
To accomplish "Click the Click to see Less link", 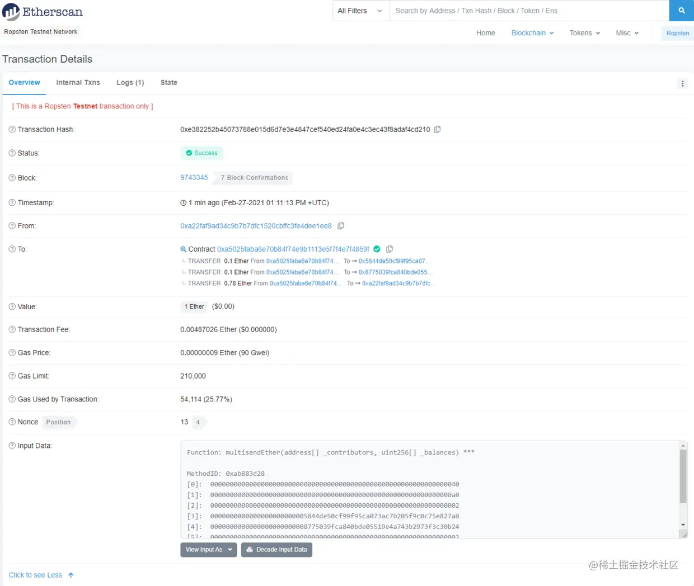I will [35, 575].
